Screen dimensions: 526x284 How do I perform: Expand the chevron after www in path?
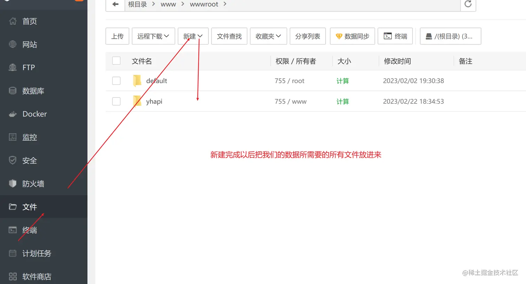click(183, 4)
